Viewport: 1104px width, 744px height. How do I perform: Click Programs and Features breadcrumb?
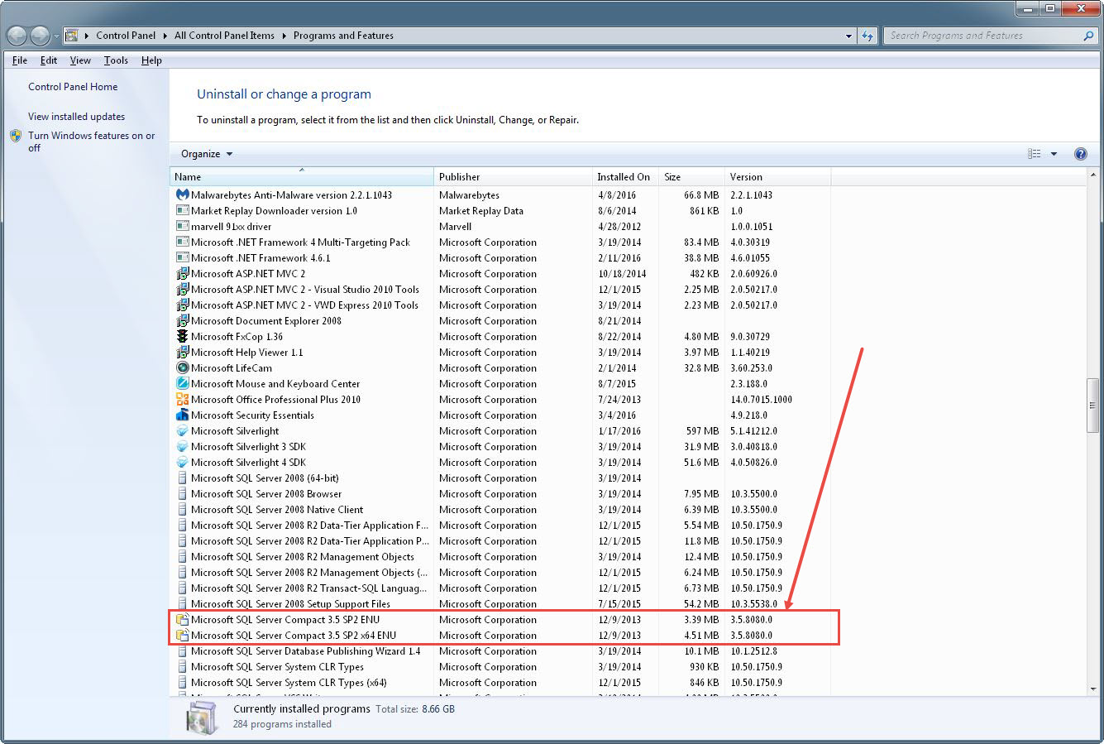[x=343, y=36]
